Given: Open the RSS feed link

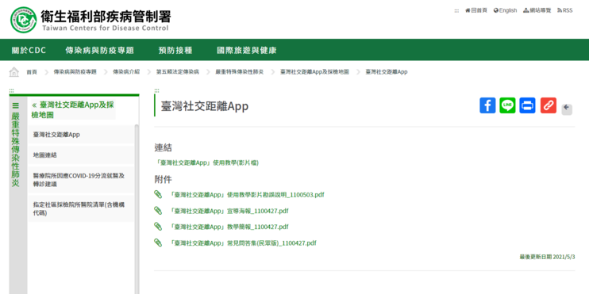Looking at the screenshot, I should (565, 10).
